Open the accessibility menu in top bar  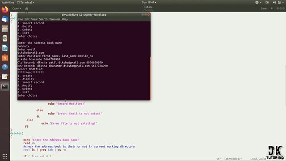click(258, 2)
